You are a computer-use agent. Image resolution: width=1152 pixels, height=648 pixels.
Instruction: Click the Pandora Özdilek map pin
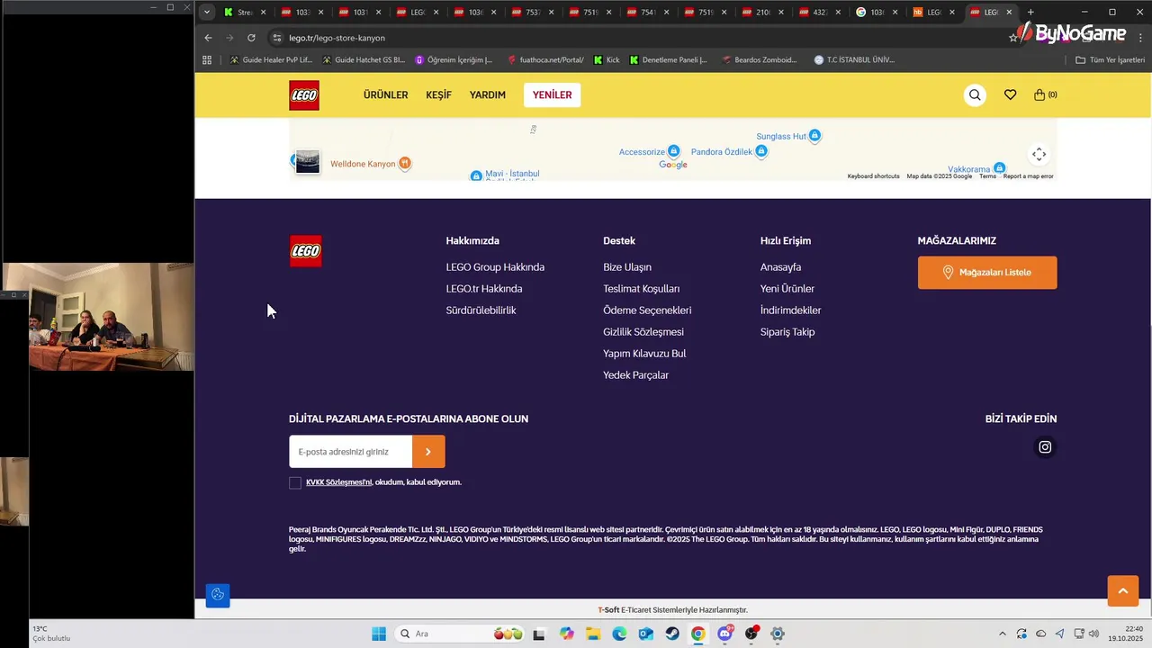tap(761, 151)
